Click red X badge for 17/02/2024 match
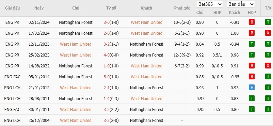Viewport: 273px width, 126px height. (x=268, y=33)
